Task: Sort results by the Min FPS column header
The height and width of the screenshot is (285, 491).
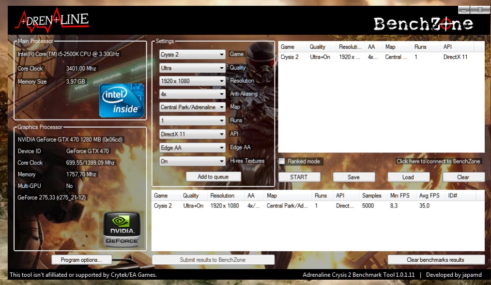Action: (x=402, y=195)
